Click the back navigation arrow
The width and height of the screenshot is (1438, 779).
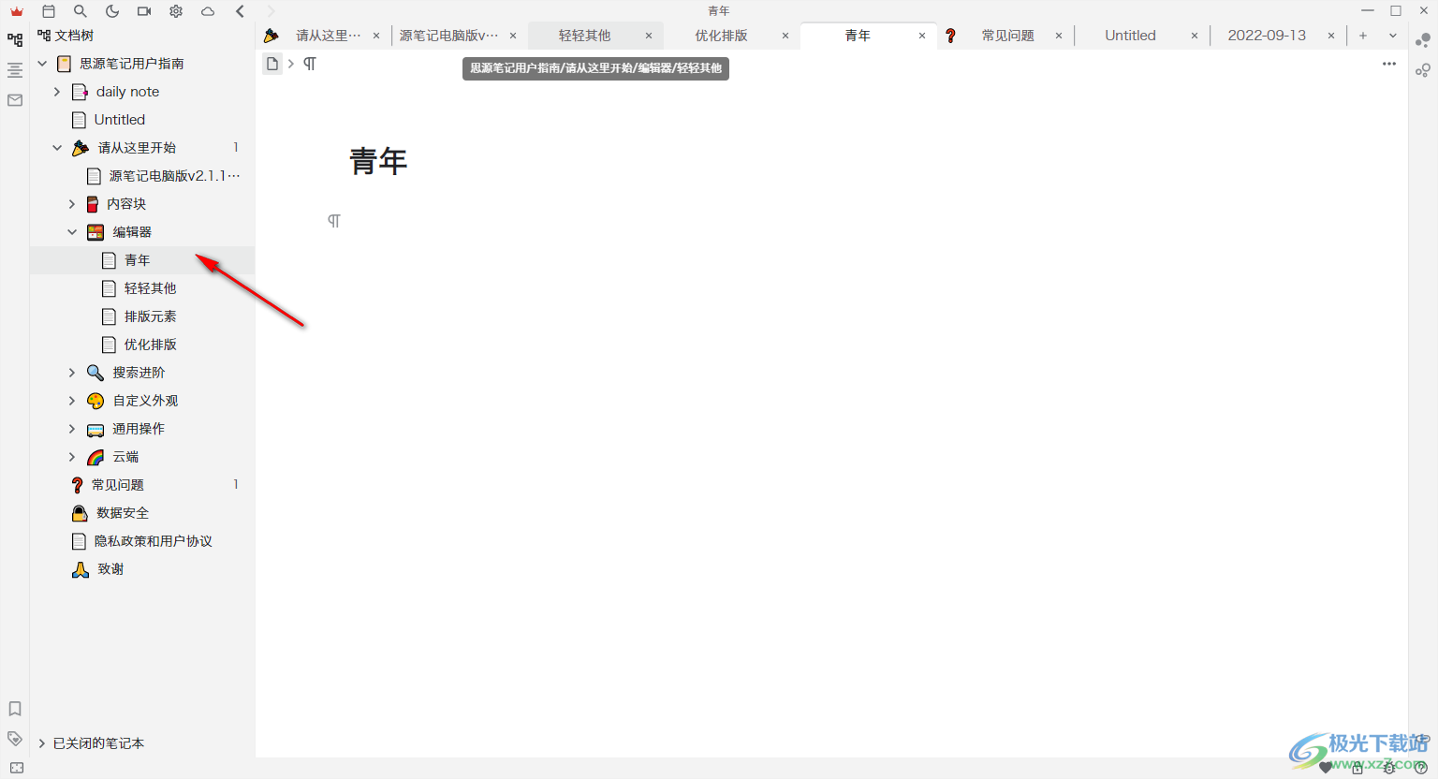(240, 10)
